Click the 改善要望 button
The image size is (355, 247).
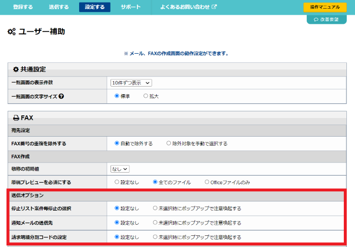coord(327,19)
